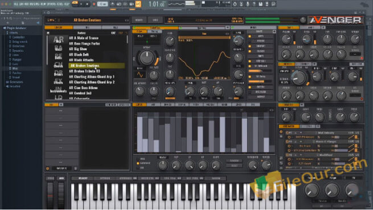Adjust the large oscillator volume knob

coord(147,57)
